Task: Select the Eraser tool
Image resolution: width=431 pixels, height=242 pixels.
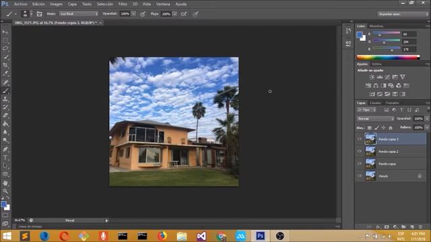Action: pyautogui.click(x=5, y=116)
